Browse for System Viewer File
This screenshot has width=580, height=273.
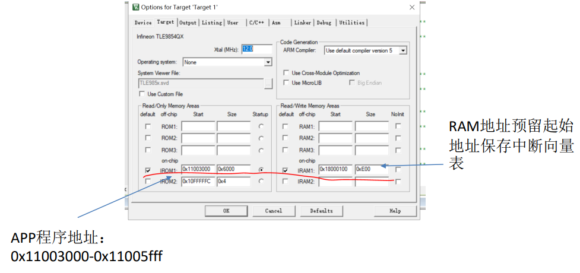[268, 83]
